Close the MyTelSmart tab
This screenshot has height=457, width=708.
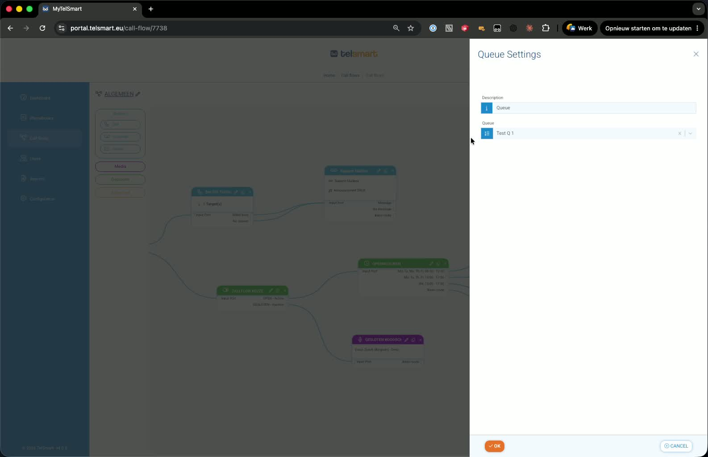click(135, 9)
